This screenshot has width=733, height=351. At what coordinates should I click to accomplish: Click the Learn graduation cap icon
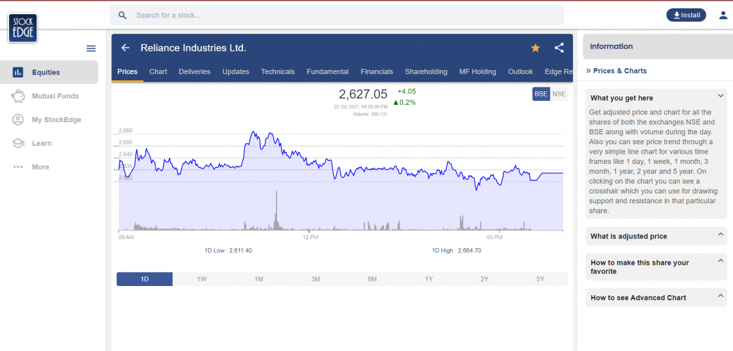click(x=18, y=143)
